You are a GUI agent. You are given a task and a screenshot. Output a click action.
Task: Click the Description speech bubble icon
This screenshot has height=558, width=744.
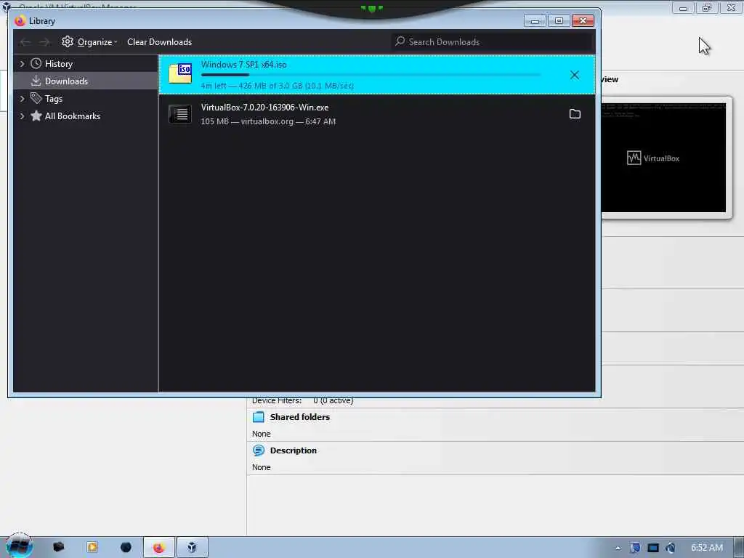(x=259, y=450)
